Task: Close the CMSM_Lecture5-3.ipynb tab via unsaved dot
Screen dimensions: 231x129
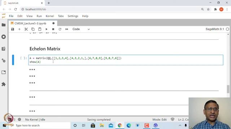Action: (53, 23)
